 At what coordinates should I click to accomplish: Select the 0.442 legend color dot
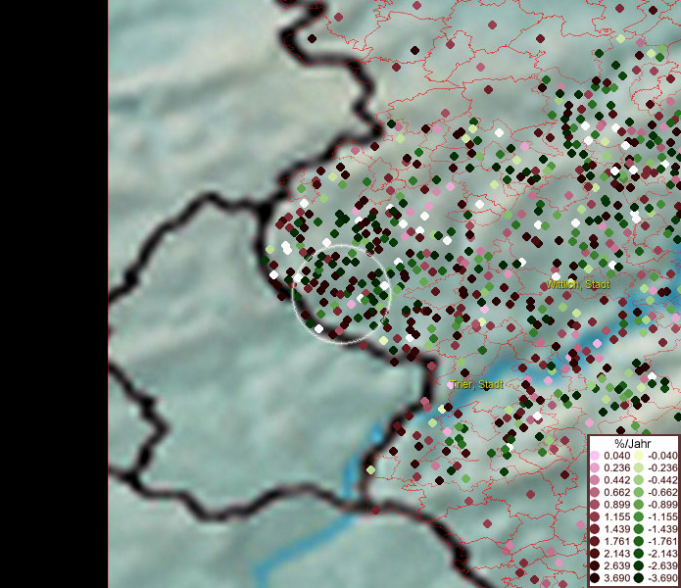pyautogui.click(x=595, y=480)
